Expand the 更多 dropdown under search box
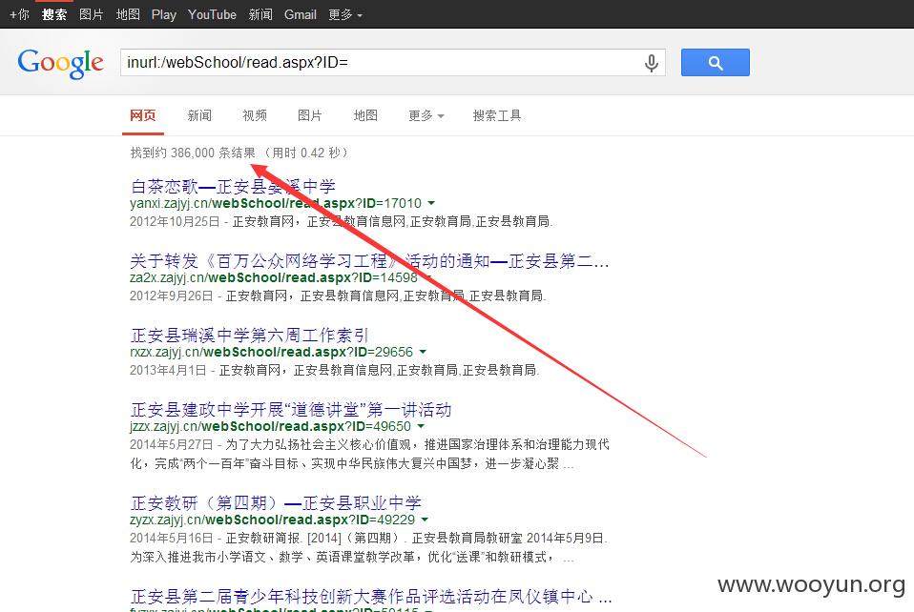The height and width of the screenshot is (612, 914). 426,115
